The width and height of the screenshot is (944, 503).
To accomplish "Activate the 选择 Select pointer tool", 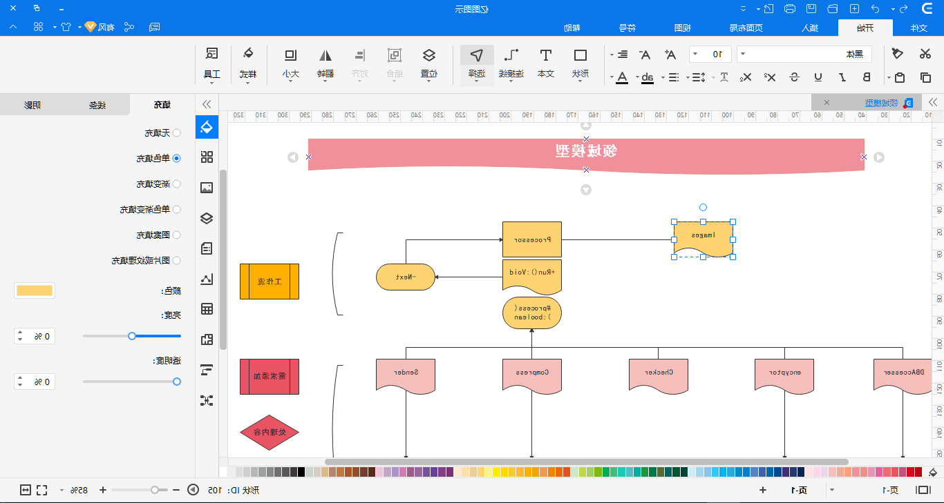I will click(477, 64).
